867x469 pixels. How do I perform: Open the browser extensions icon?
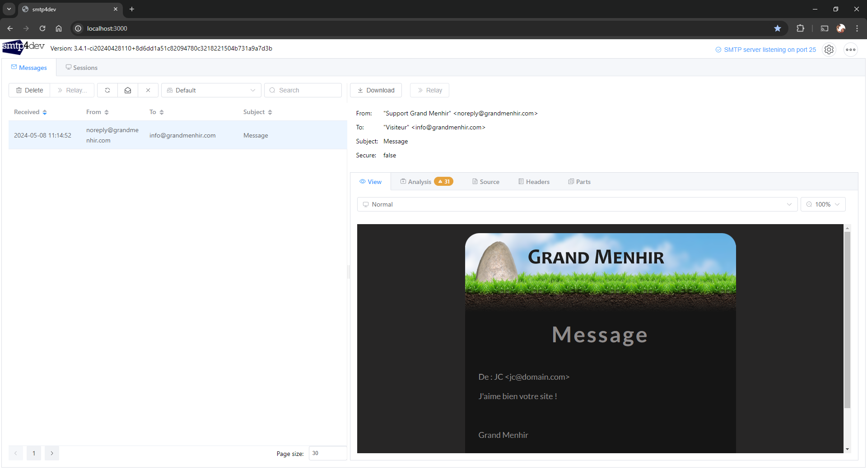coord(800,28)
